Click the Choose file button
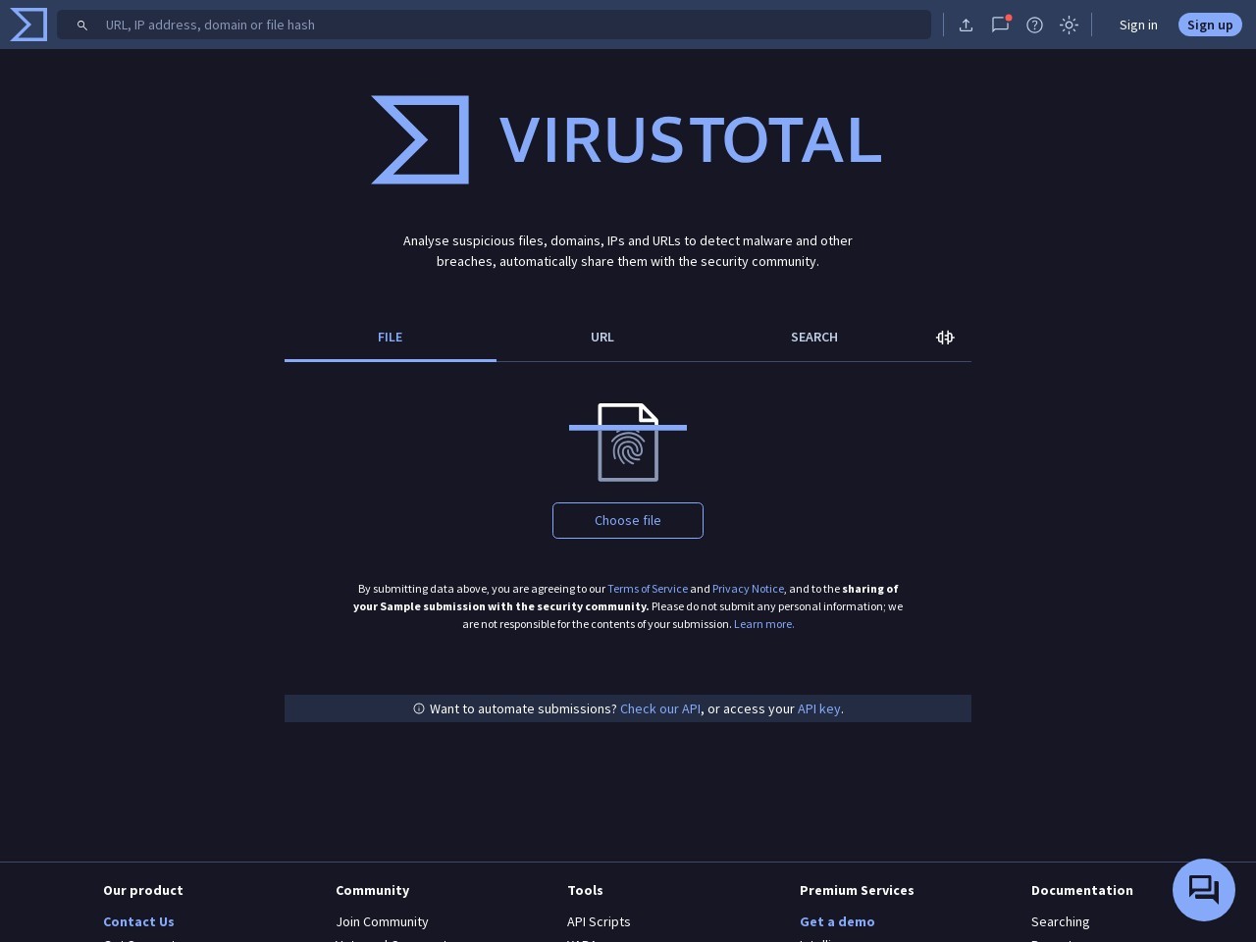This screenshot has width=1256, height=942. (x=628, y=520)
